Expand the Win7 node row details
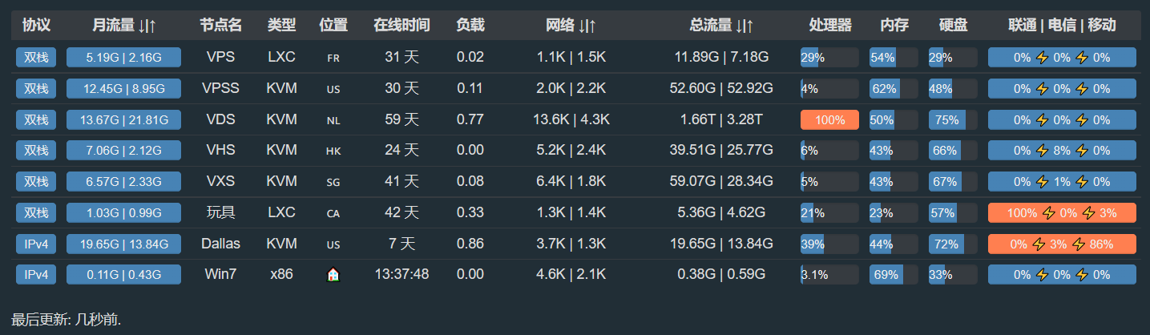 (x=220, y=274)
